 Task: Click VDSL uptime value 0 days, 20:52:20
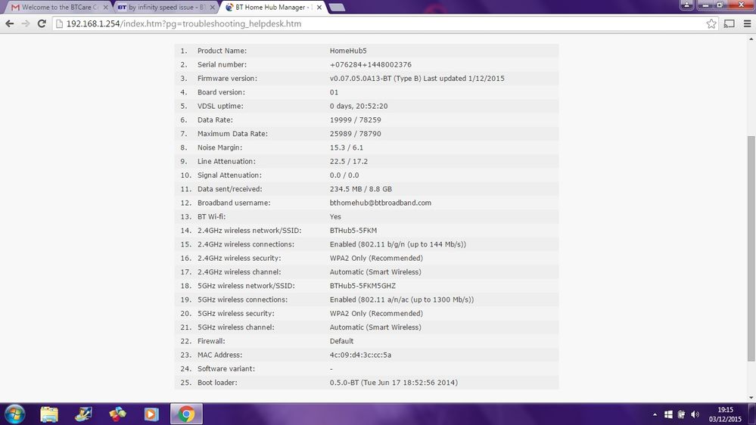click(x=359, y=106)
